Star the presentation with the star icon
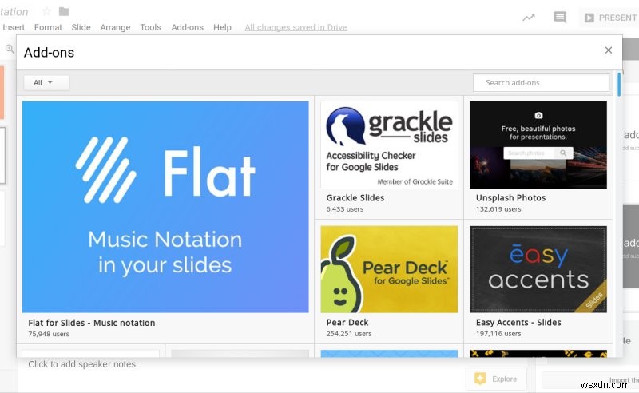639x393 pixels. [x=46, y=11]
